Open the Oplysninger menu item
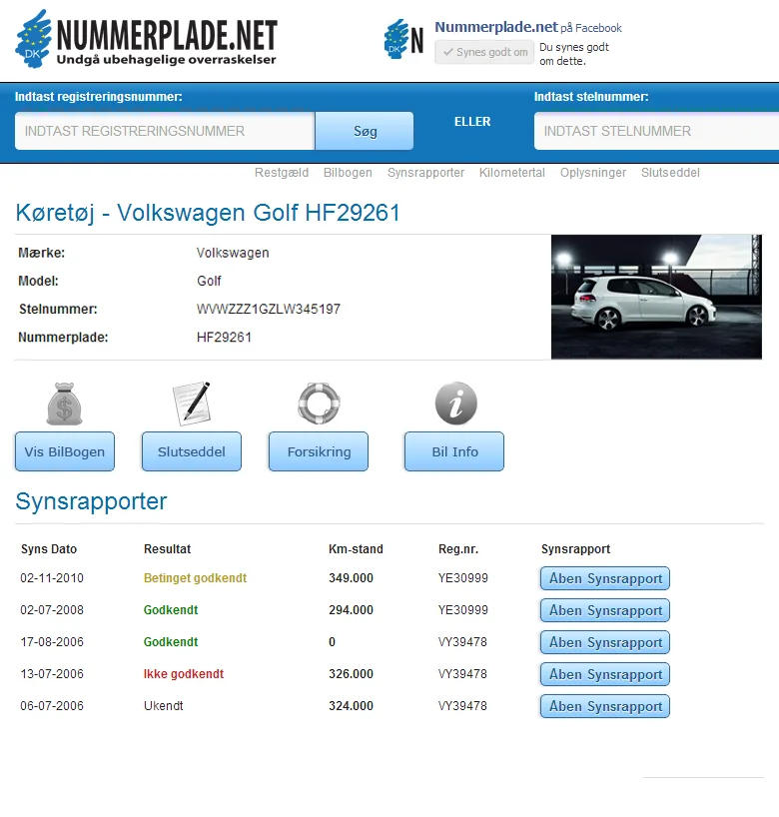 [593, 173]
